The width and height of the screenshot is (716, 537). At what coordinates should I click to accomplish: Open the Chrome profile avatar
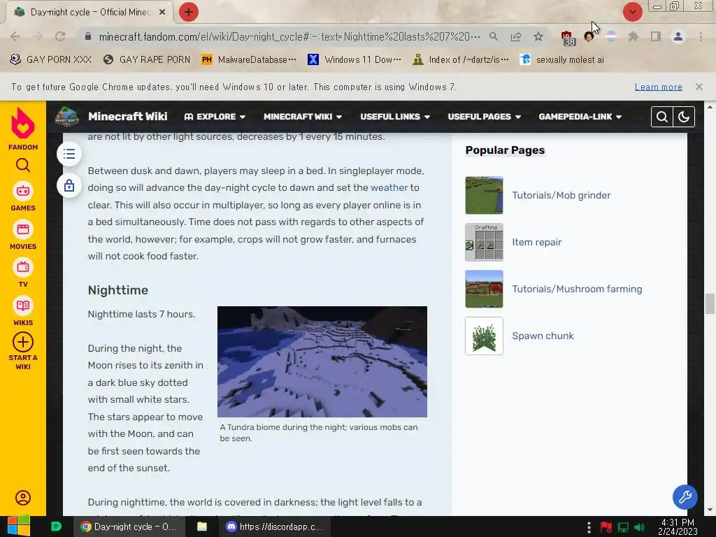pos(678,36)
